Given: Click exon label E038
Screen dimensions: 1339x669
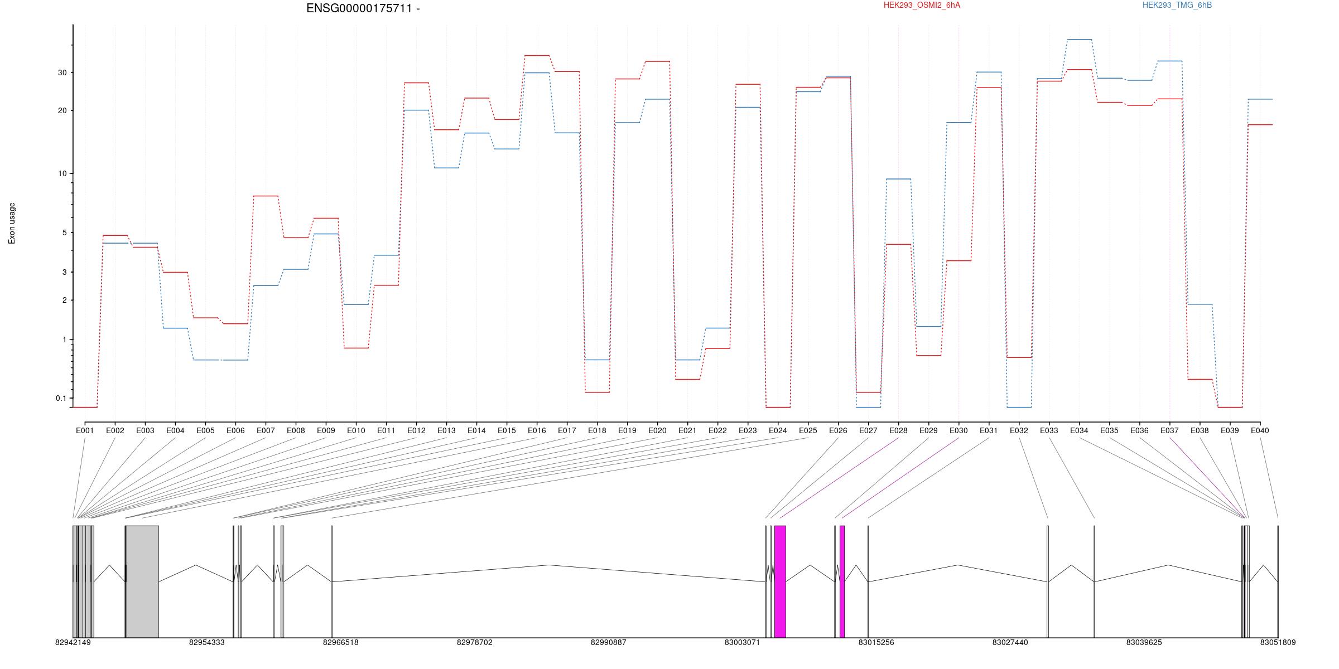Looking at the screenshot, I should pyautogui.click(x=1200, y=430).
